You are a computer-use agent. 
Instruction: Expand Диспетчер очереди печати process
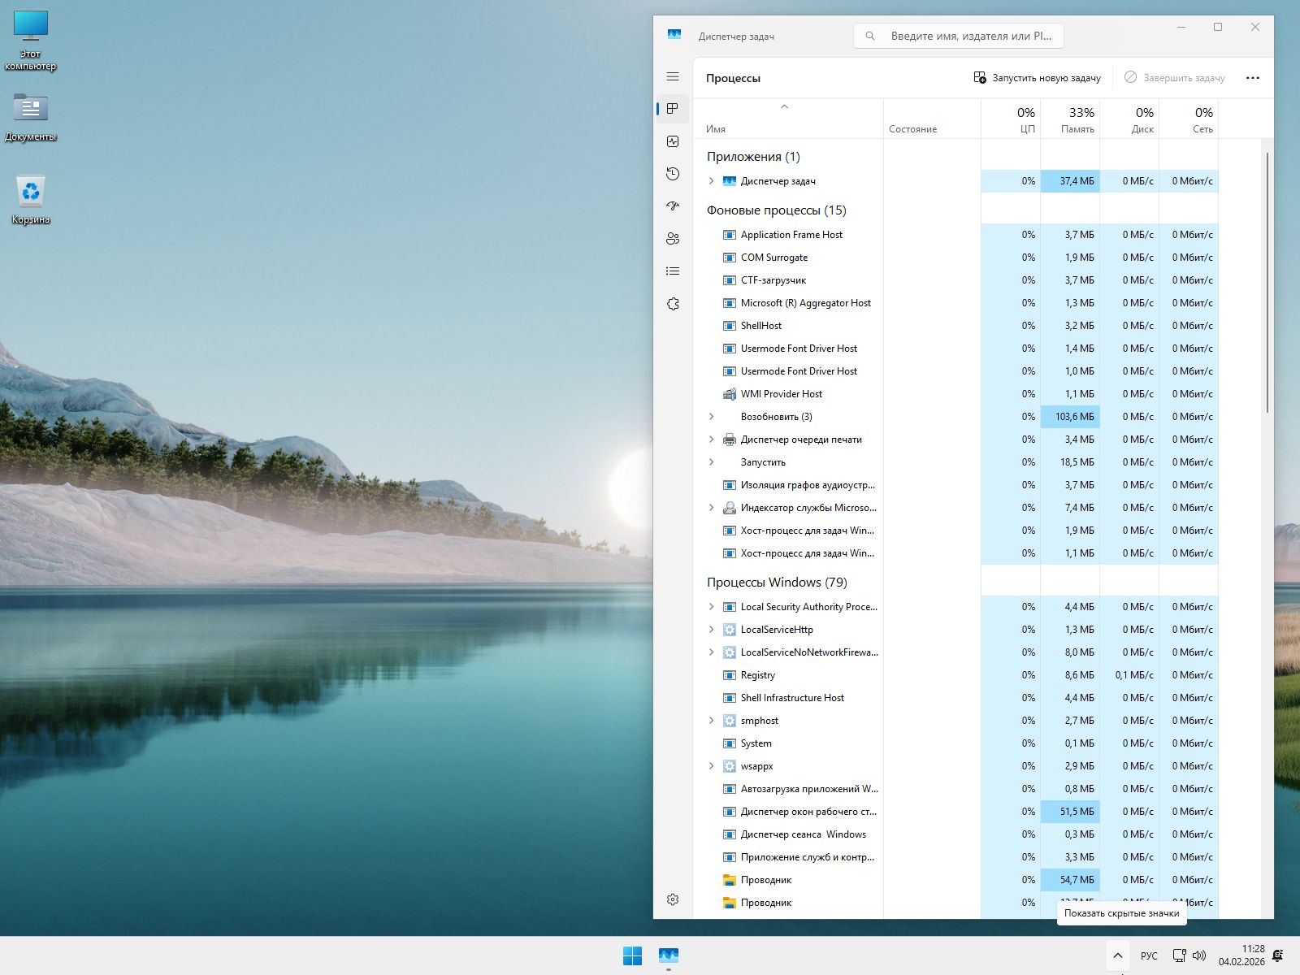(x=712, y=440)
